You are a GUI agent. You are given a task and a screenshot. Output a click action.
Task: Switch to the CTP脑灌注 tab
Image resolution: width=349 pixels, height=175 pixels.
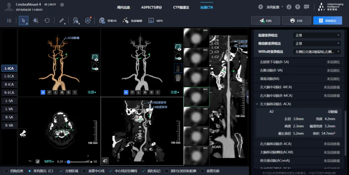[x=181, y=7]
